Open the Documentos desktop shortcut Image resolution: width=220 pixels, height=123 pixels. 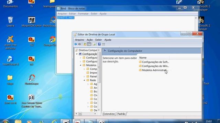pyautogui.click(x=10, y=4)
